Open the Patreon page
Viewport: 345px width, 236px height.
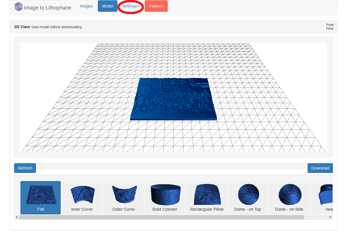[x=156, y=6]
